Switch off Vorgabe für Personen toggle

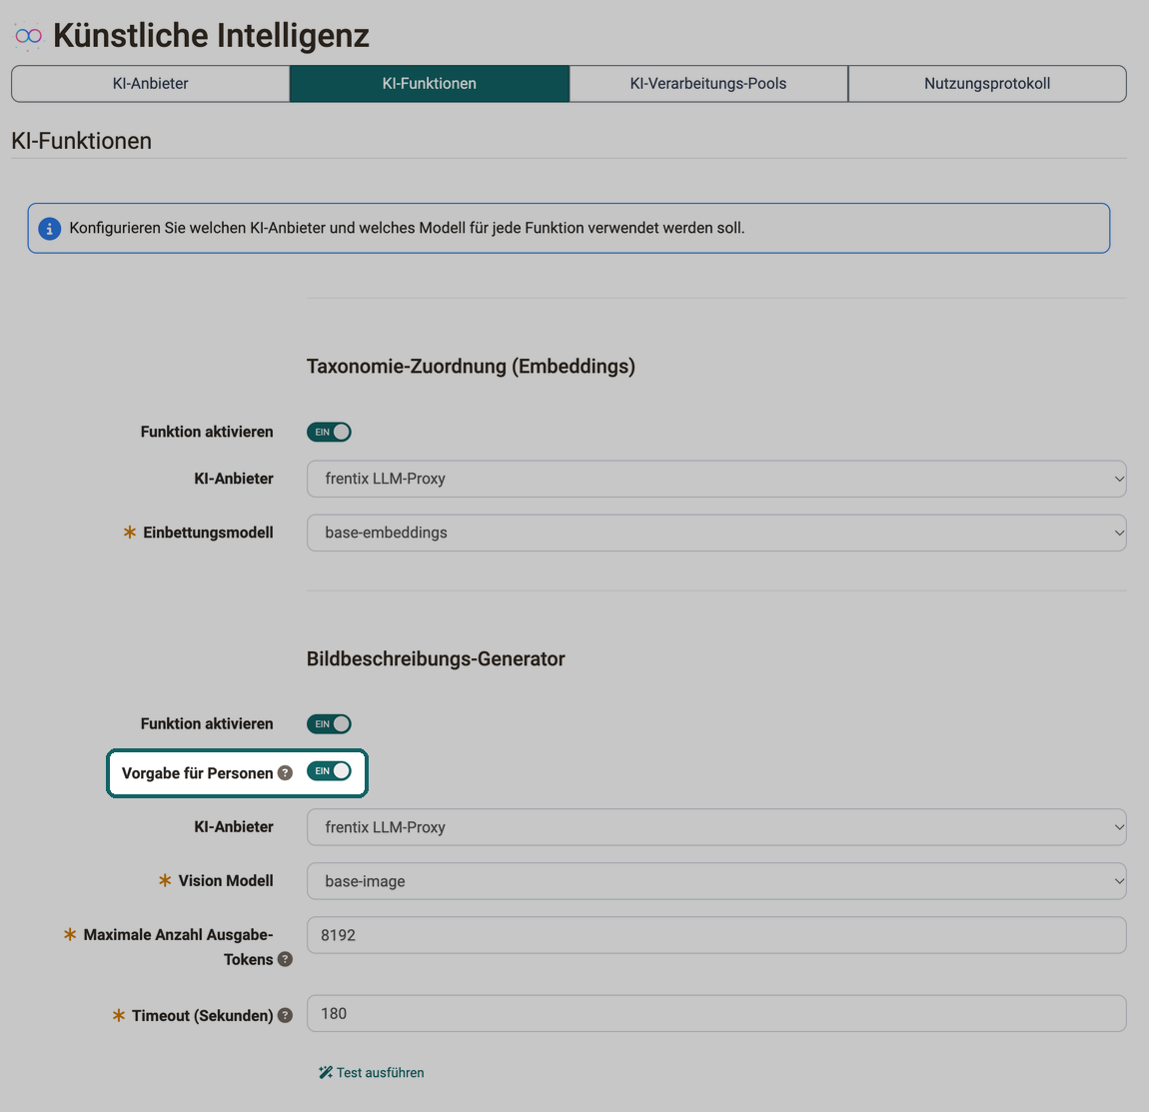329,771
